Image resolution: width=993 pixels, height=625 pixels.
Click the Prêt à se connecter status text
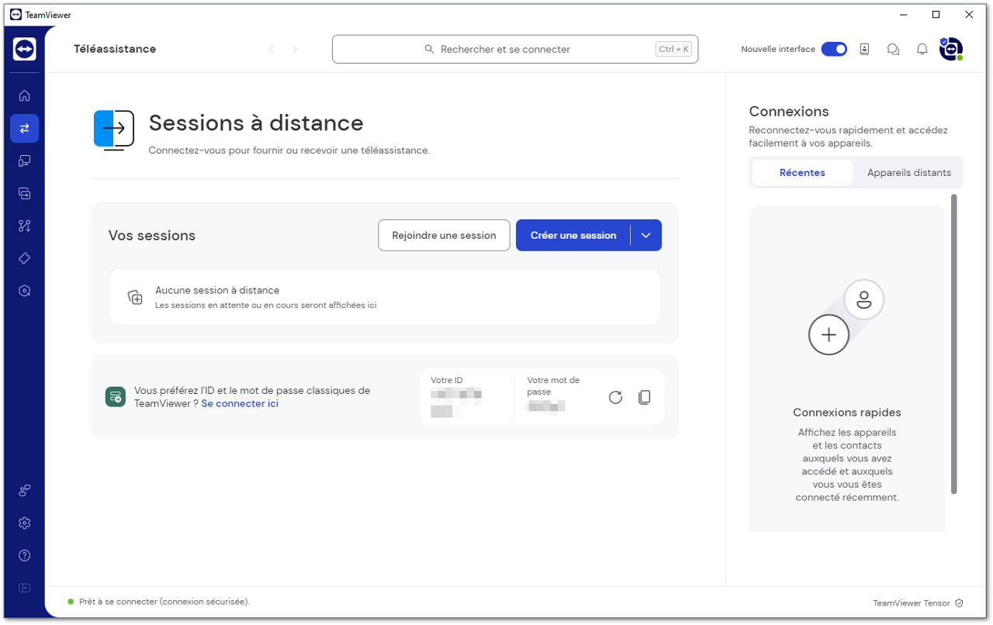pos(164,602)
